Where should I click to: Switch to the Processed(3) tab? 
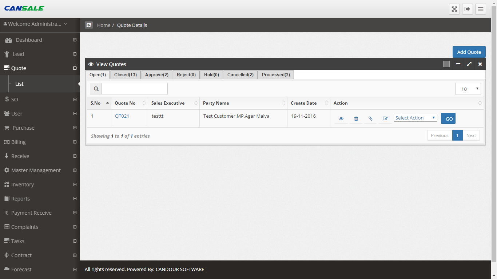(x=276, y=75)
